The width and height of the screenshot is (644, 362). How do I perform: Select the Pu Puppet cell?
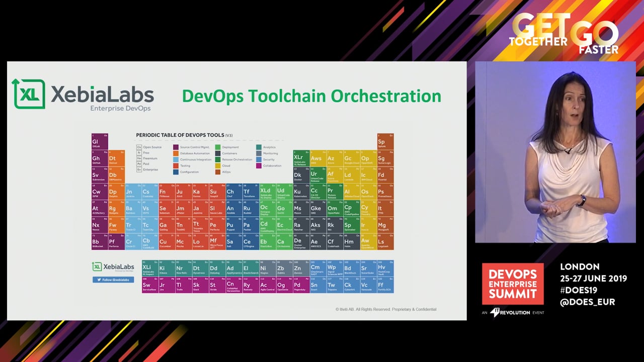tap(234, 225)
